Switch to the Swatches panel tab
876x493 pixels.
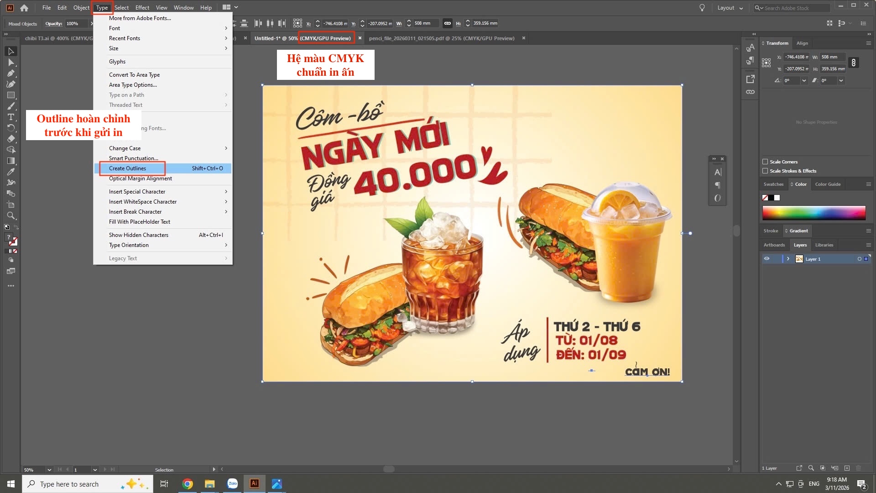click(773, 184)
